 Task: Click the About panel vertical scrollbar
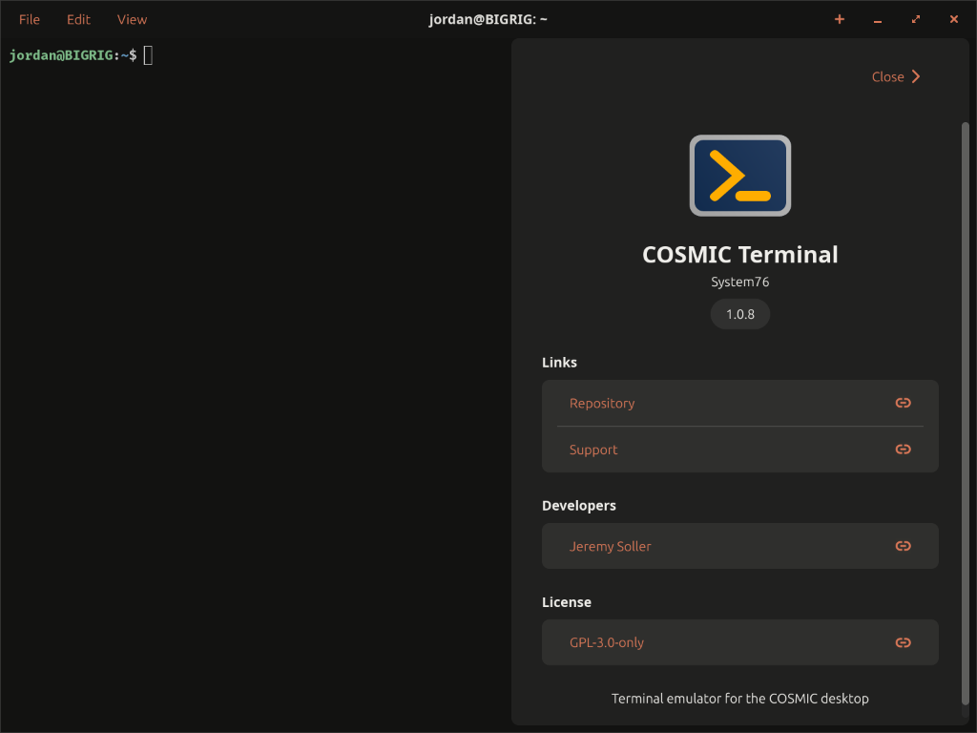coord(966,414)
